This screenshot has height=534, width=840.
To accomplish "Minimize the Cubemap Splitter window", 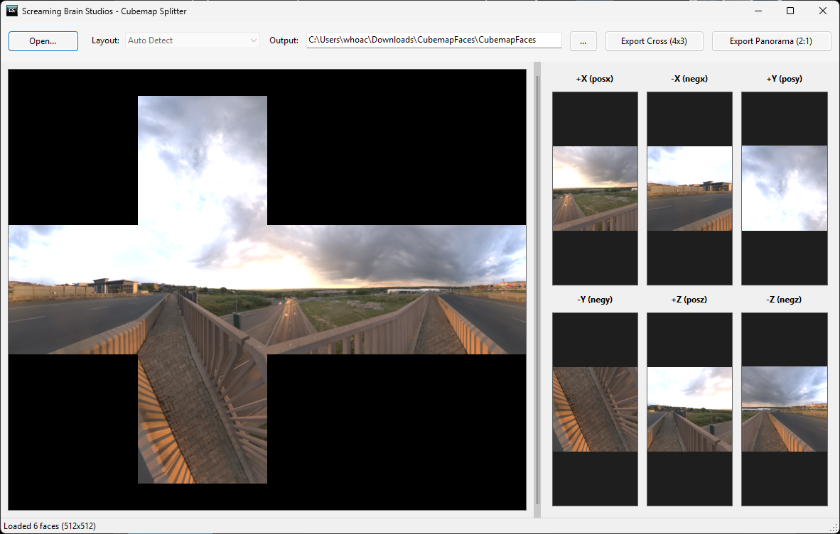I will pos(758,11).
